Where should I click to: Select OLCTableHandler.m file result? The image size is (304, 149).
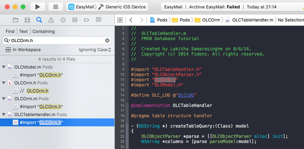click(x=37, y=115)
